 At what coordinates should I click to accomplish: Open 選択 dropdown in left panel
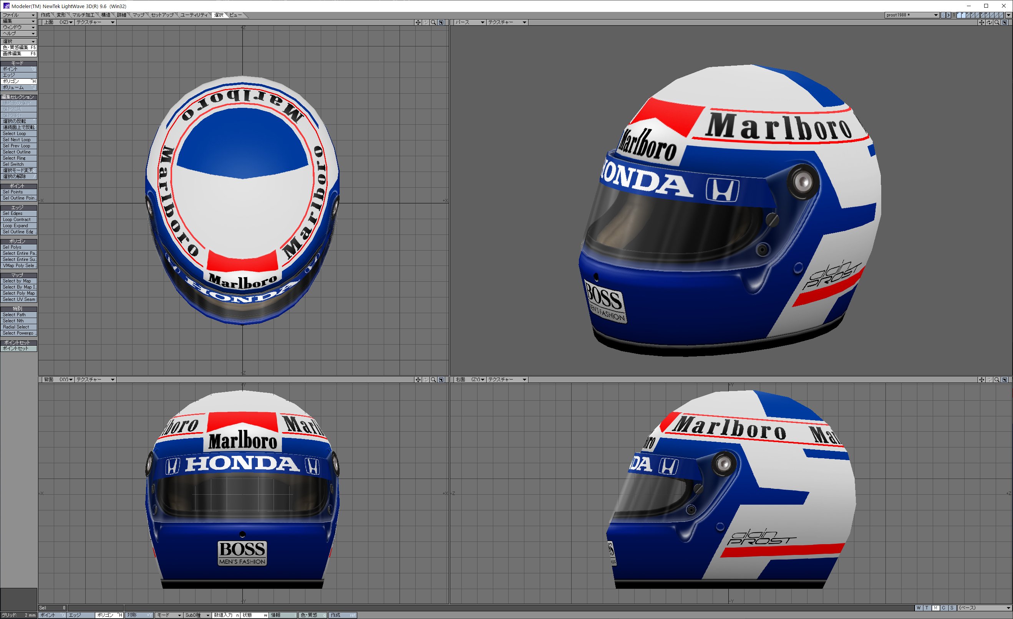(18, 41)
